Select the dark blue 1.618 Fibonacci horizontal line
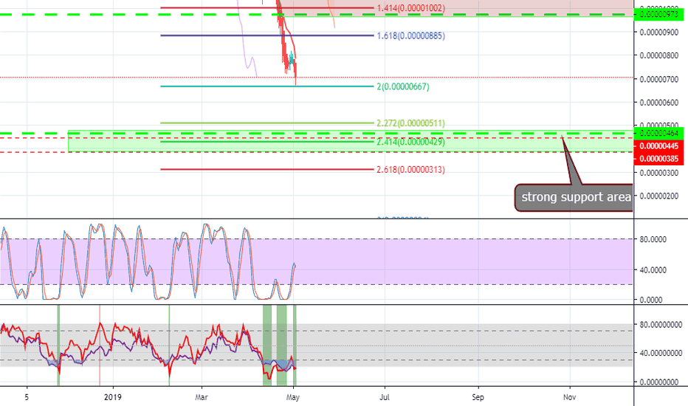Screen dimensions: 688x406 (x=267, y=35)
